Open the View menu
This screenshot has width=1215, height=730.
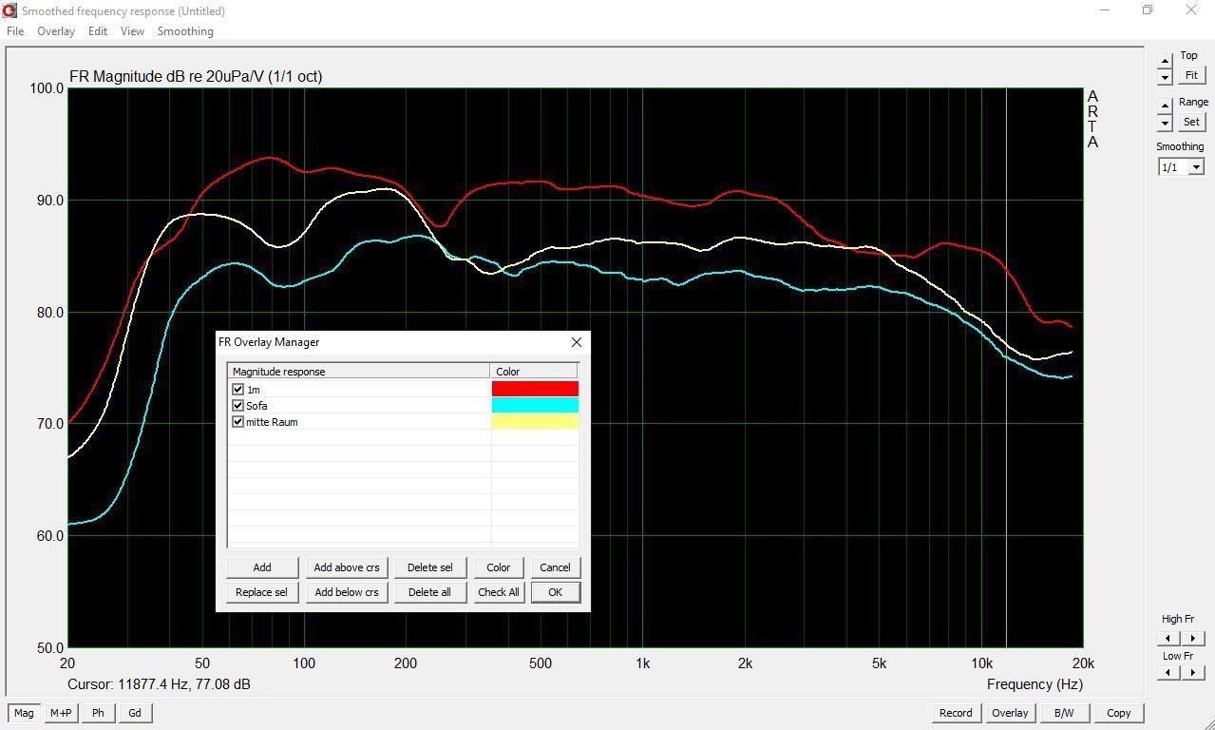click(x=132, y=31)
